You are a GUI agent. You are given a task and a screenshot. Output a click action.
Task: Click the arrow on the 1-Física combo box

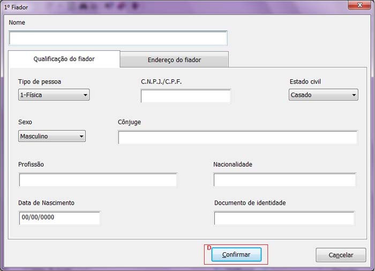(x=85, y=95)
